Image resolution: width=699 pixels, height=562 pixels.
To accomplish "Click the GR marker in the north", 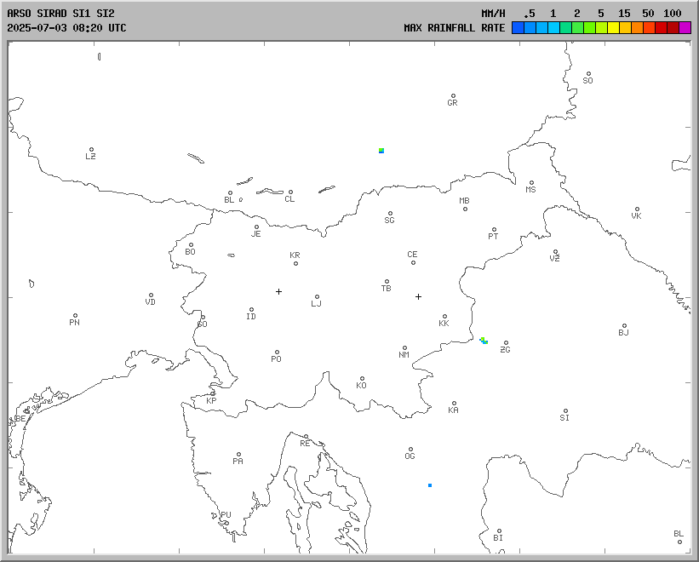I will click(453, 96).
